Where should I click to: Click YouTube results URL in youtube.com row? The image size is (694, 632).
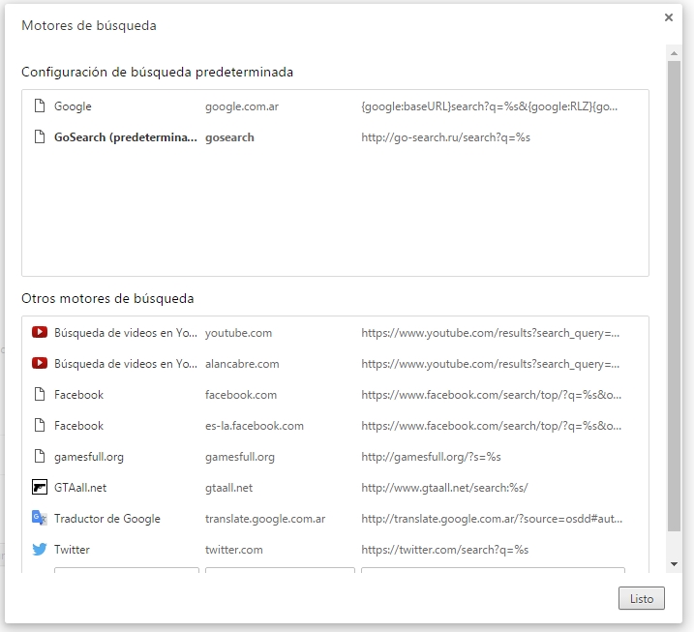coord(491,333)
